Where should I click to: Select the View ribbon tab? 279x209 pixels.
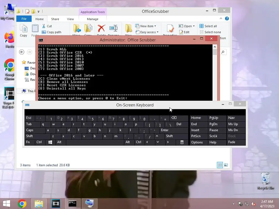(71, 19)
